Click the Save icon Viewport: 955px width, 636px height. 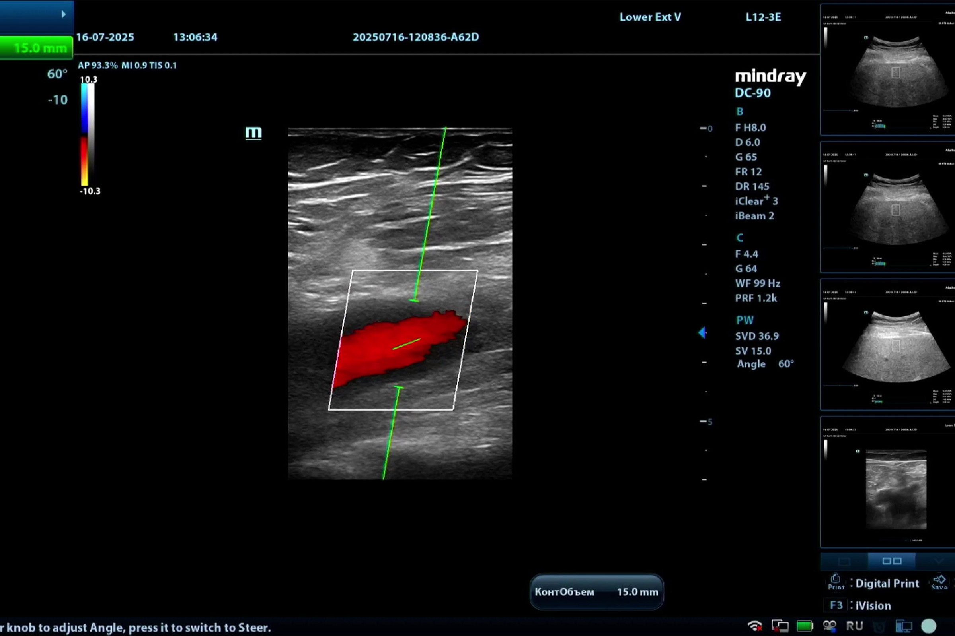click(x=939, y=582)
